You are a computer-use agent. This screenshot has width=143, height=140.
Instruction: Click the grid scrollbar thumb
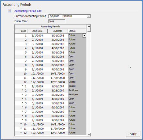(x=89, y=30)
